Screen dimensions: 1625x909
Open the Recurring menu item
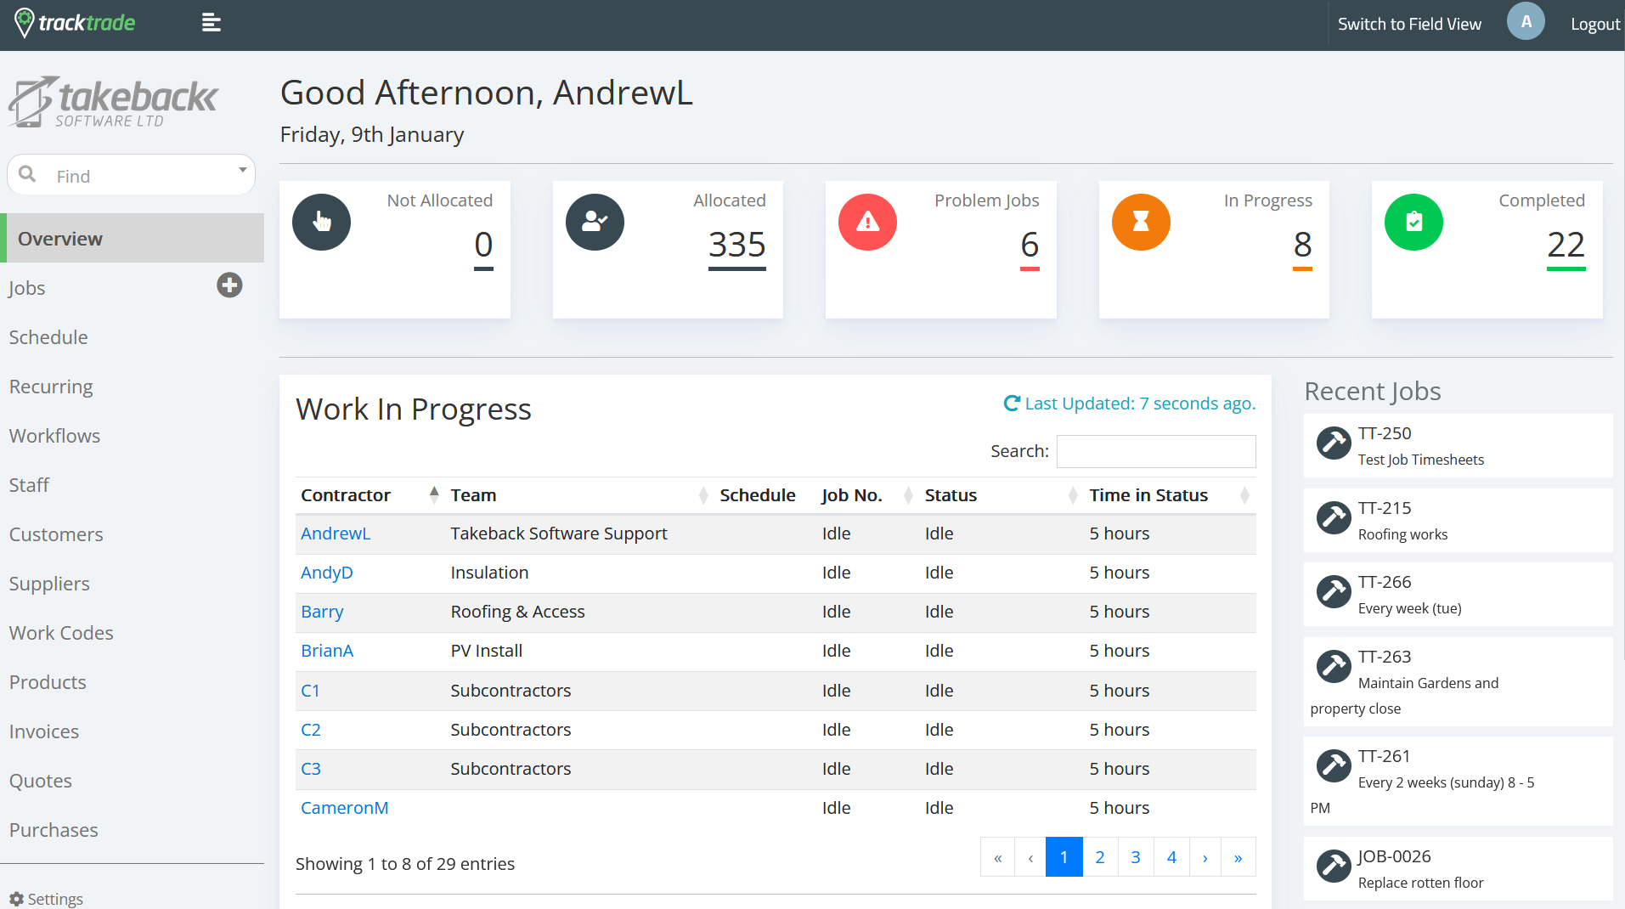[51, 387]
